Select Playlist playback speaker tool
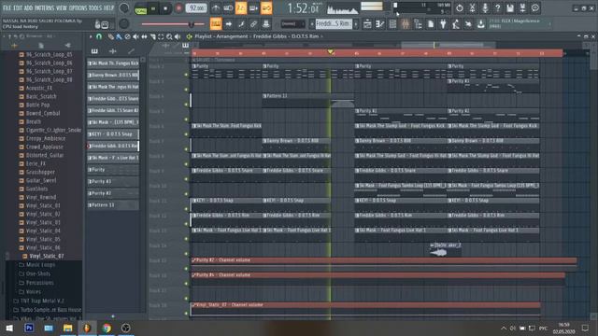The width and height of the screenshot is (598, 336). pos(178,36)
